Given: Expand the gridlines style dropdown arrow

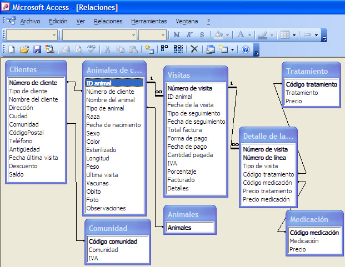Looking at the screenshot, I should (294, 35).
